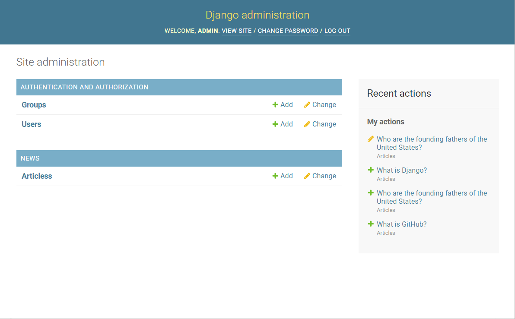Open the Groups model link
The height and width of the screenshot is (319, 515).
[x=34, y=105]
